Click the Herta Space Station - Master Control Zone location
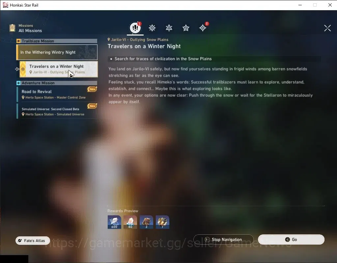 tap(53, 97)
